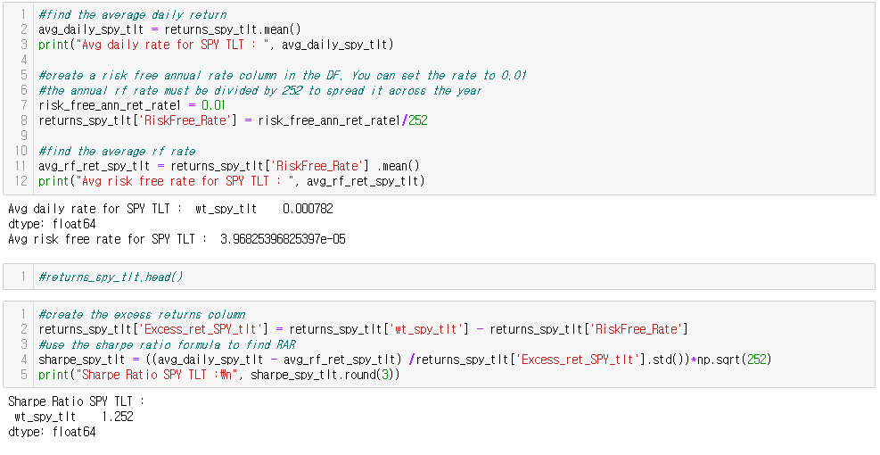
Task: Click the line 'avg_rf_ret_spy_tlt = ...mean()'
Action: coord(229,166)
